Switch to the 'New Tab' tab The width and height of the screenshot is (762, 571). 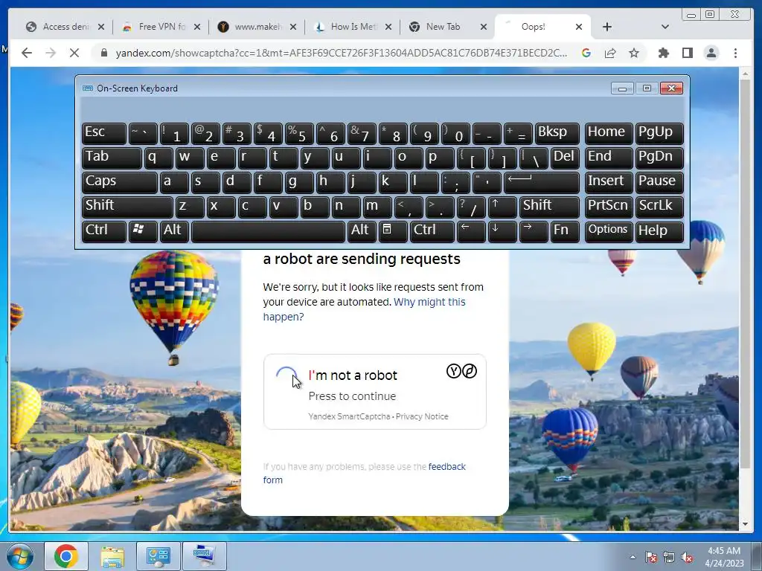tap(443, 27)
